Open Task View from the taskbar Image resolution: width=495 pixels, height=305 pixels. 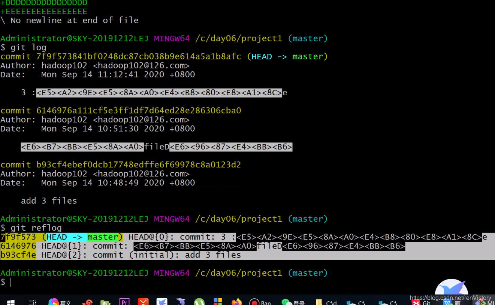pyautogui.click(x=33, y=302)
